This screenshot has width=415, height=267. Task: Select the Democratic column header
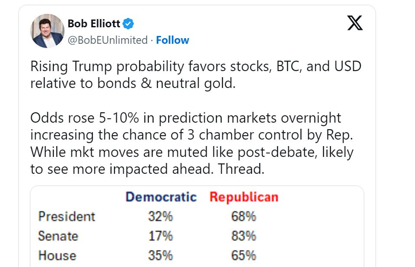pyautogui.click(x=161, y=197)
